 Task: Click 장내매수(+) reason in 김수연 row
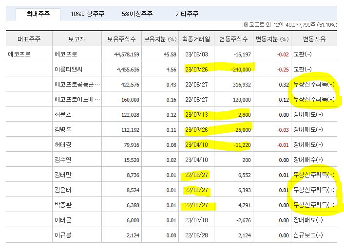click(308, 160)
